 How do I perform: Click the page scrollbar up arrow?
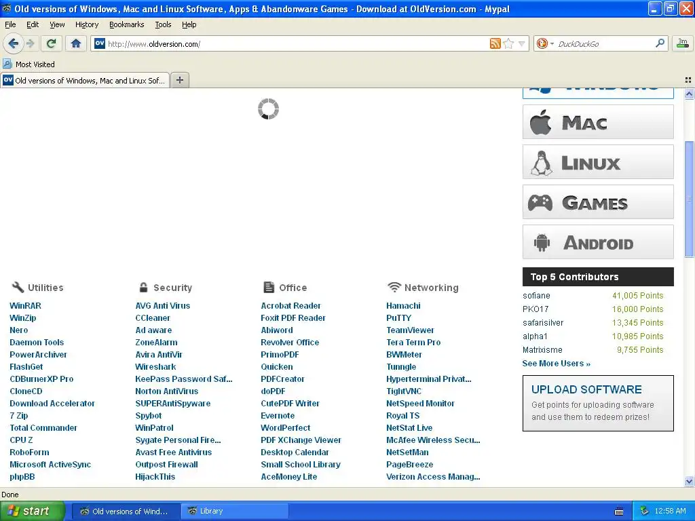tap(689, 94)
